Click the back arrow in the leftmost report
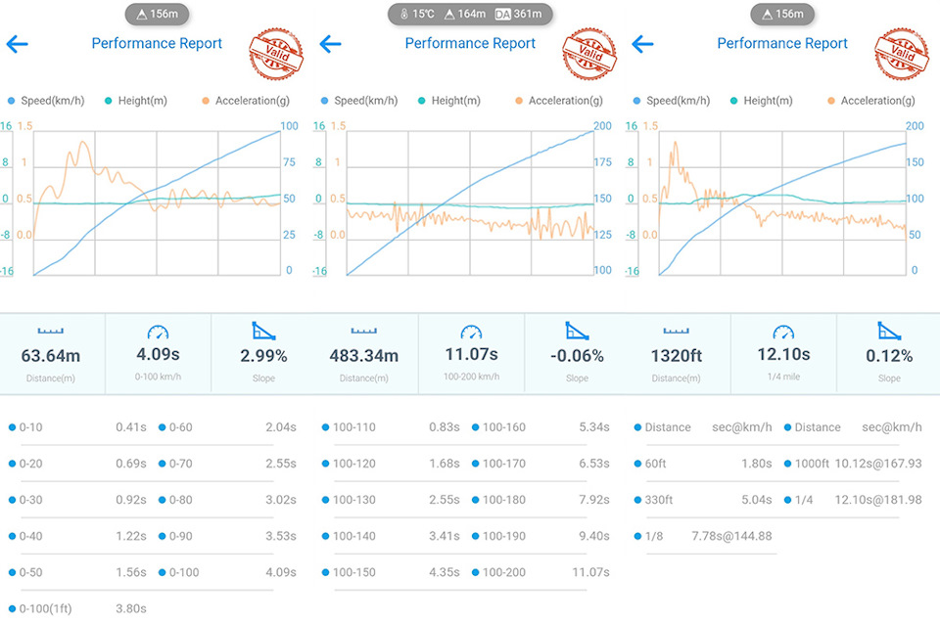Image resolution: width=940 pixels, height=624 pixels. point(18,44)
